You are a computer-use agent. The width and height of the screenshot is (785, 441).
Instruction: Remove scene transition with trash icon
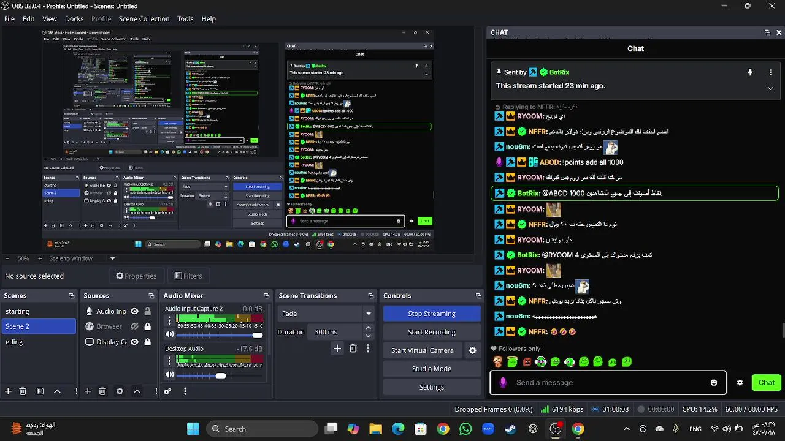(x=353, y=349)
